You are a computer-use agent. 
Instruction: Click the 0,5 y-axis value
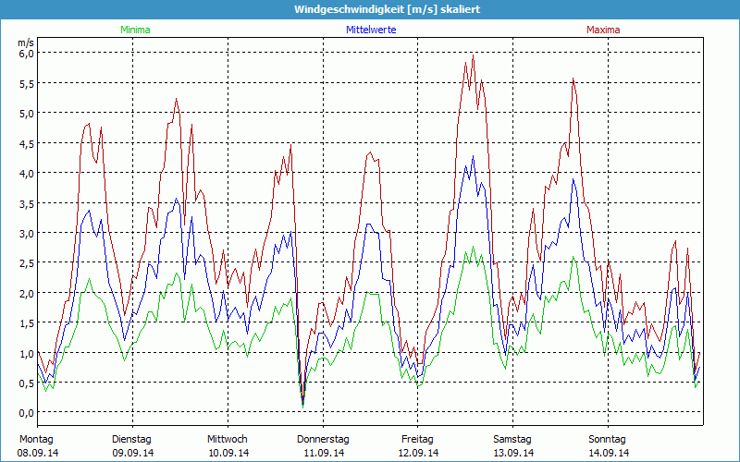27,383
